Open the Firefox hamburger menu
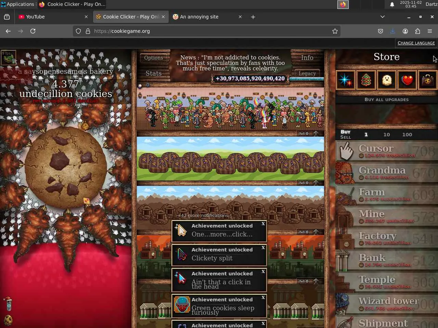The width and height of the screenshot is (438, 328). pos(430,31)
